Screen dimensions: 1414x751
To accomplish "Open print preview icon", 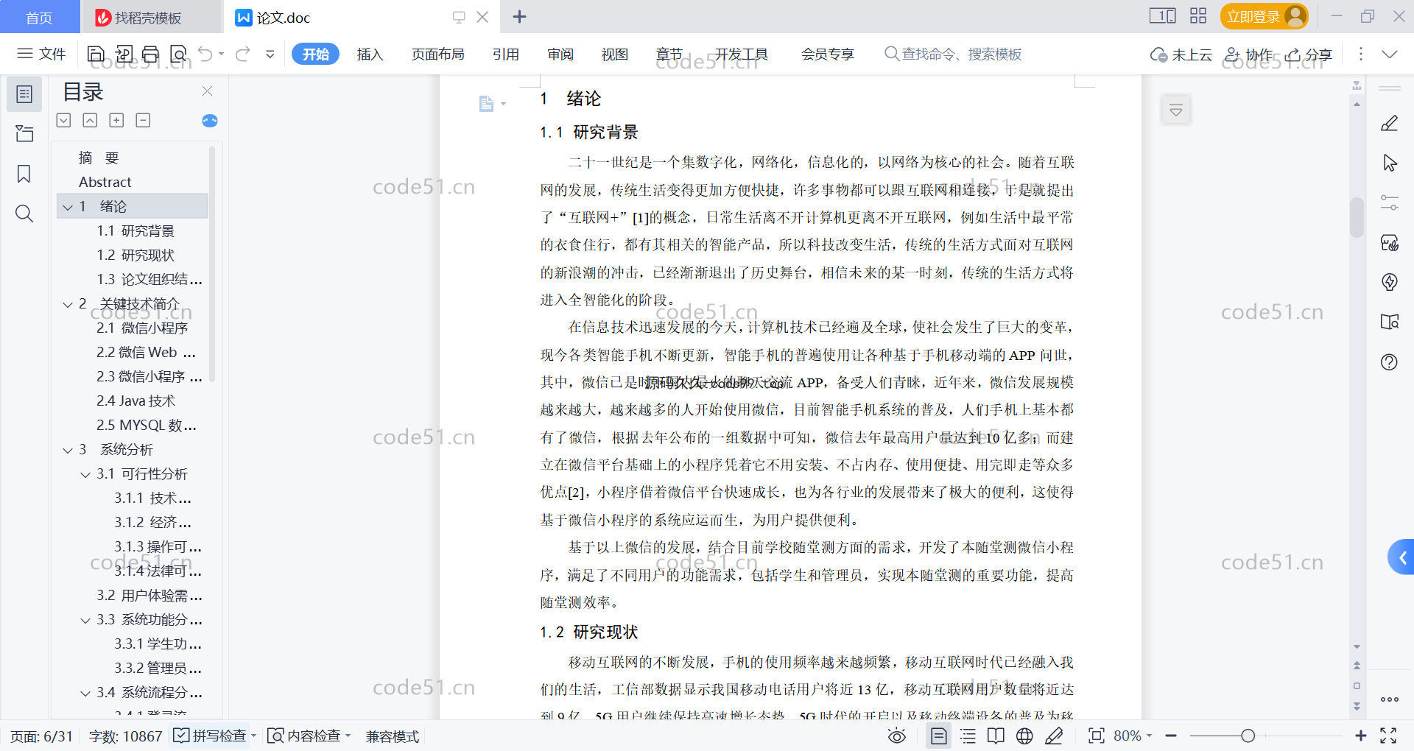I will [178, 54].
